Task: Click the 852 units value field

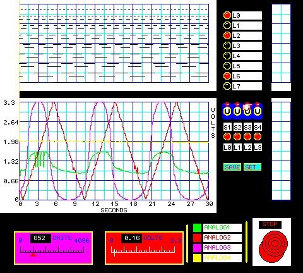Action: (40, 238)
